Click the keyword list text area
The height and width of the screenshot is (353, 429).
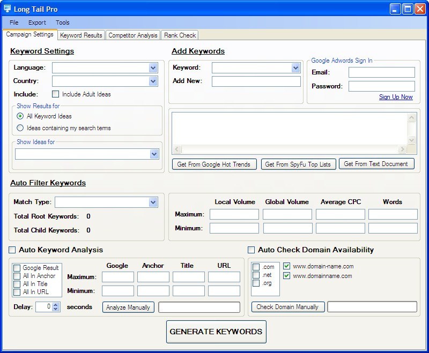[290, 129]
